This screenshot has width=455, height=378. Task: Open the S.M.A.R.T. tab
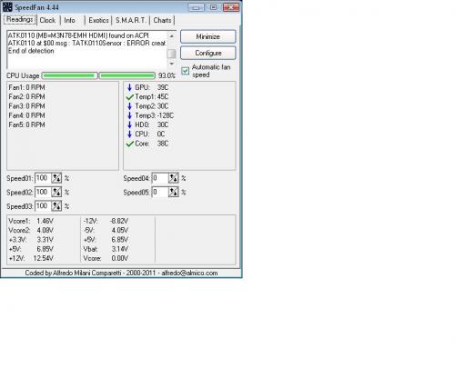(x=131, y=20)
